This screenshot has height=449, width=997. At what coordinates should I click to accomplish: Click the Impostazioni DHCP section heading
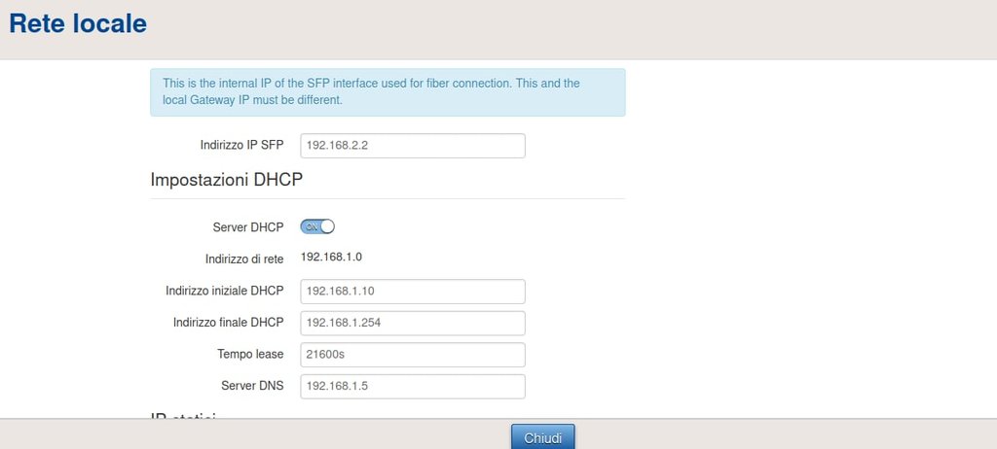click(227, 180)
